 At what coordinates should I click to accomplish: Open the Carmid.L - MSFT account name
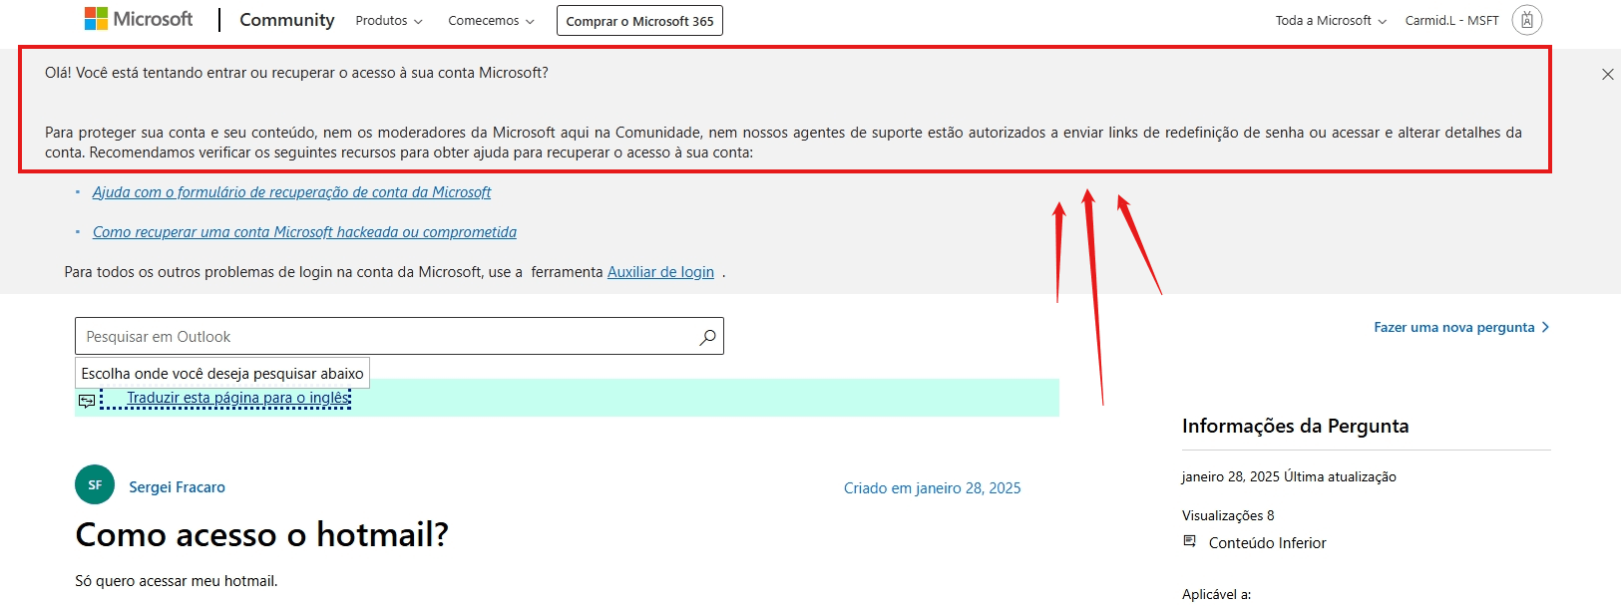pyautogui.click(x=1451, y=21)
